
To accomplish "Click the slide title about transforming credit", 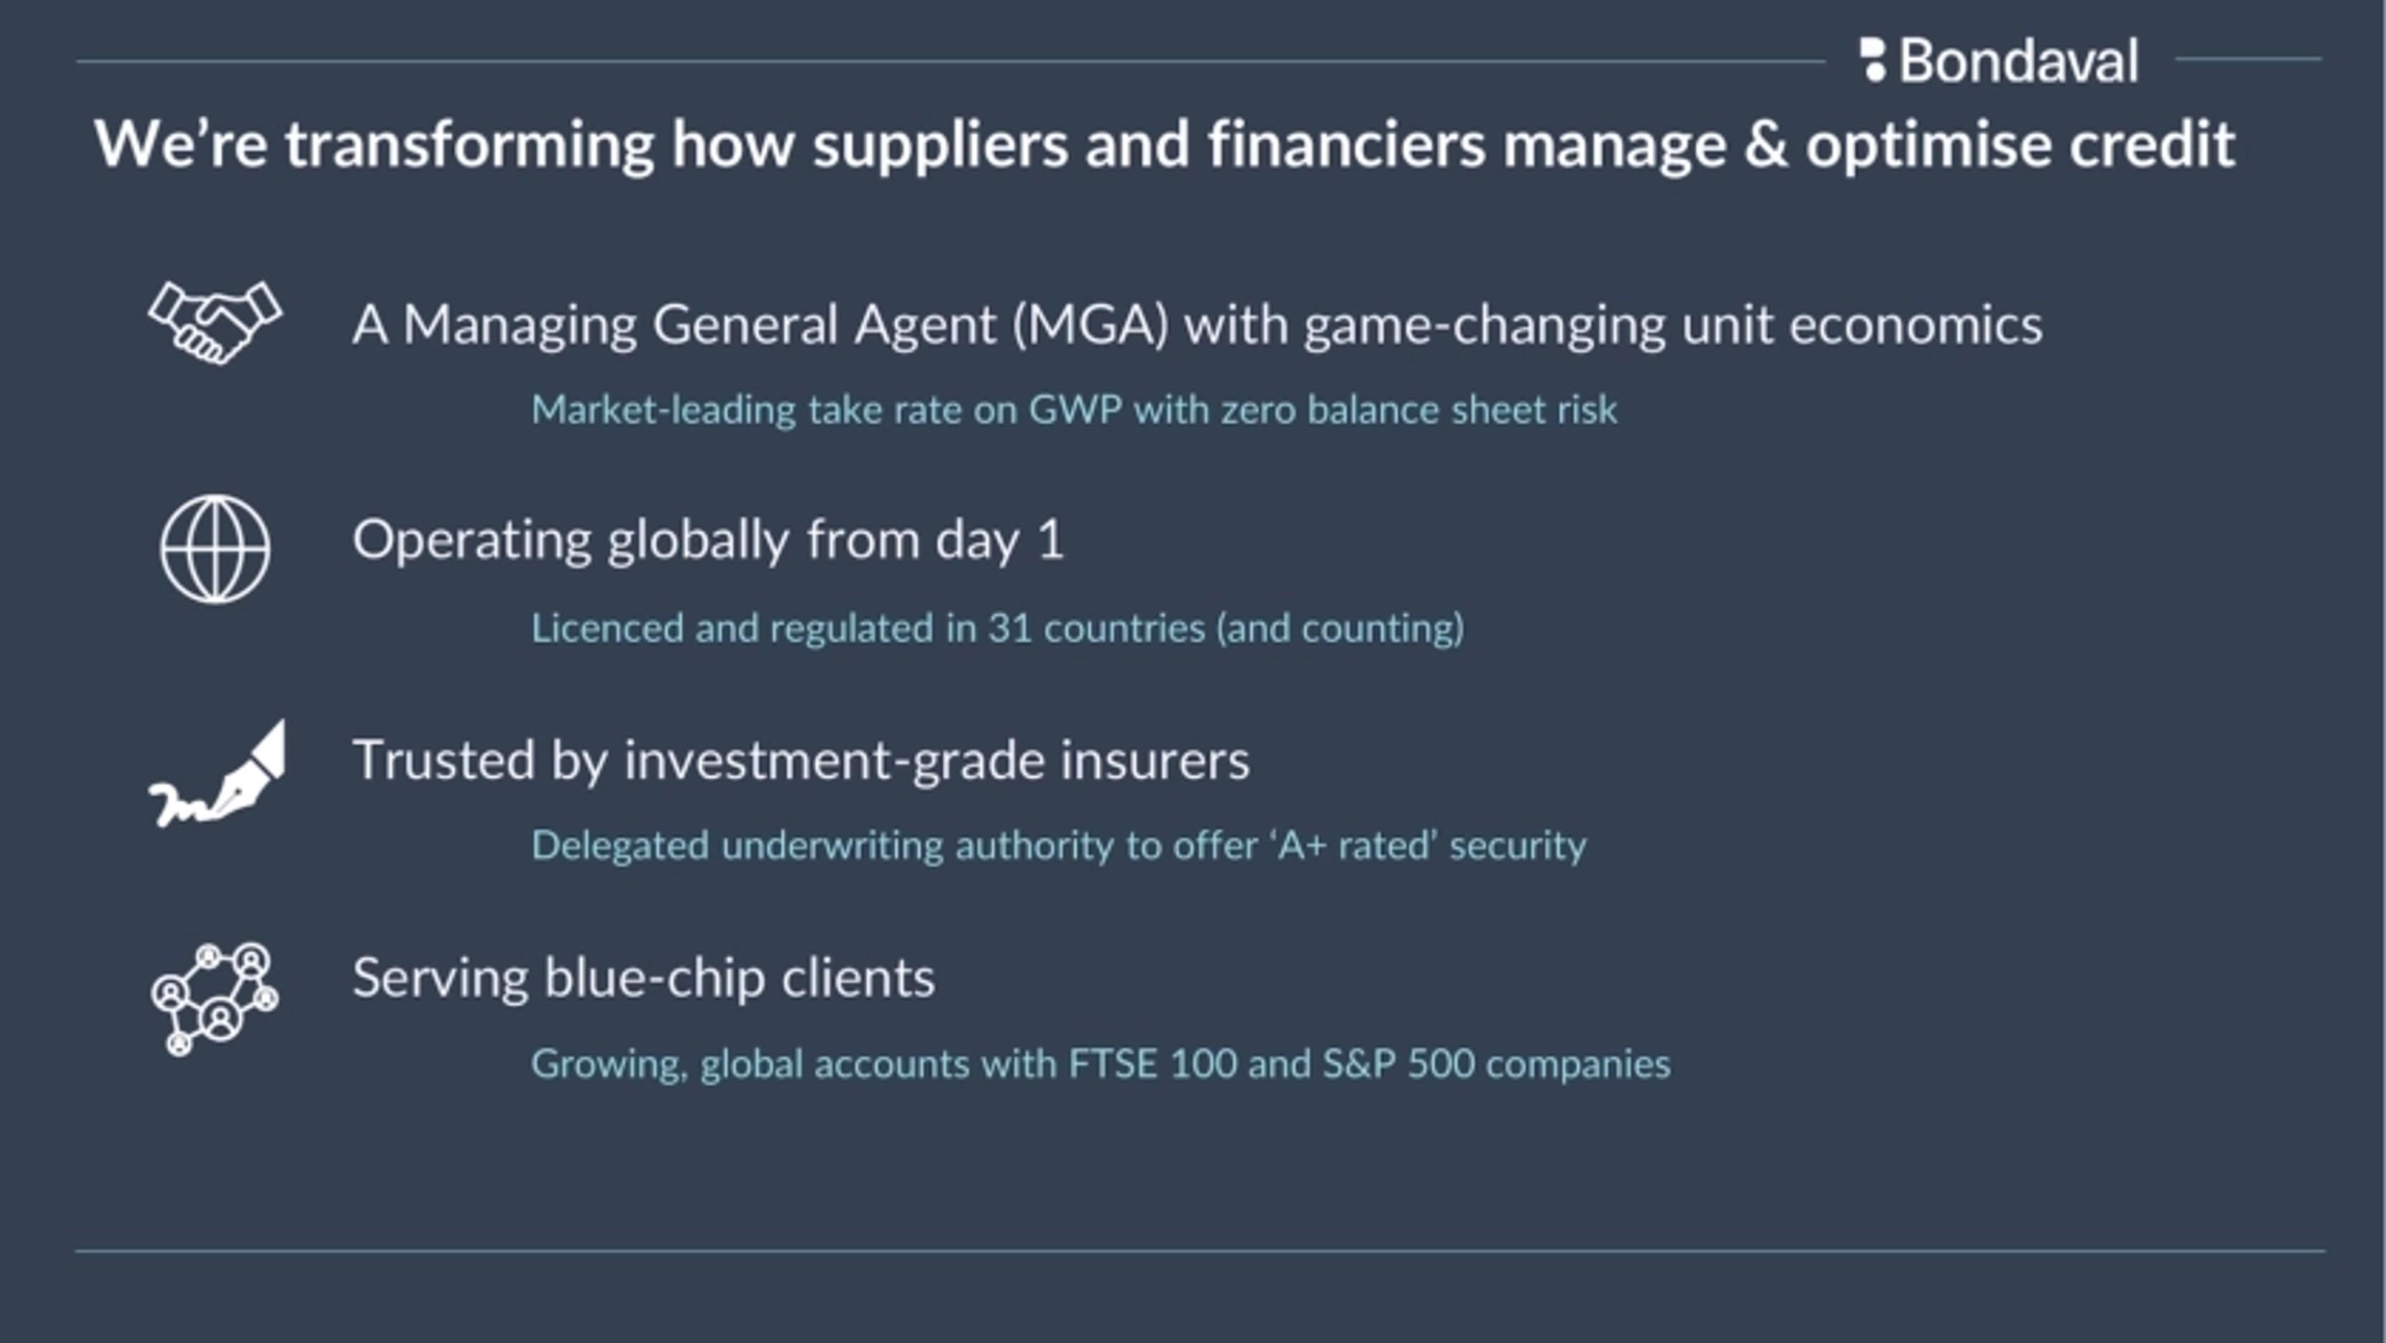I will click(1164, 145).
